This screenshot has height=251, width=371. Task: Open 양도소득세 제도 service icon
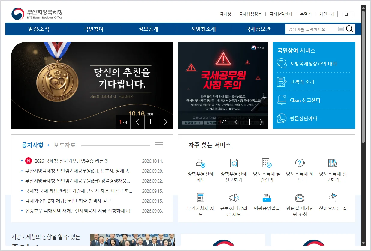coord(300,163)
